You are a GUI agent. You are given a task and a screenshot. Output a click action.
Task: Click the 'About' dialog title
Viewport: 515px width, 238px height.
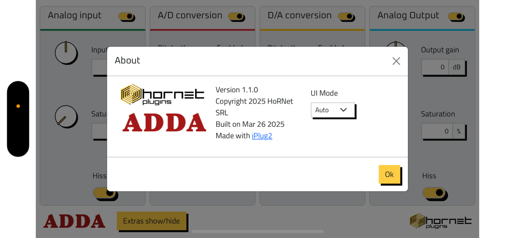pyautogui.click(x=127, y=60)
